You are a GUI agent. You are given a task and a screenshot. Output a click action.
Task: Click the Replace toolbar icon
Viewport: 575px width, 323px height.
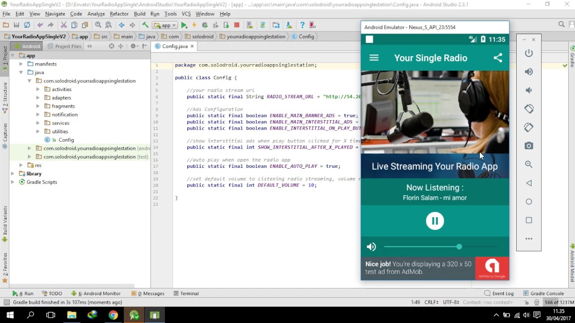tap(108, 25)
